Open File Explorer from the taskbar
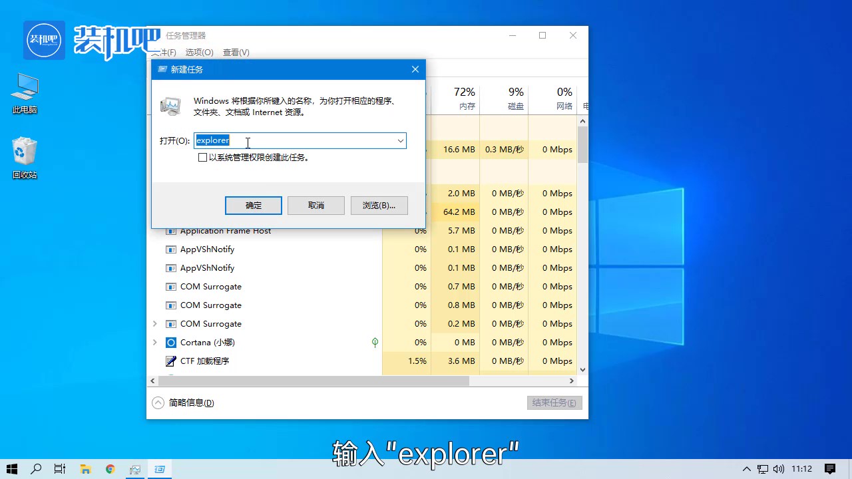 (x=85, y=469)
